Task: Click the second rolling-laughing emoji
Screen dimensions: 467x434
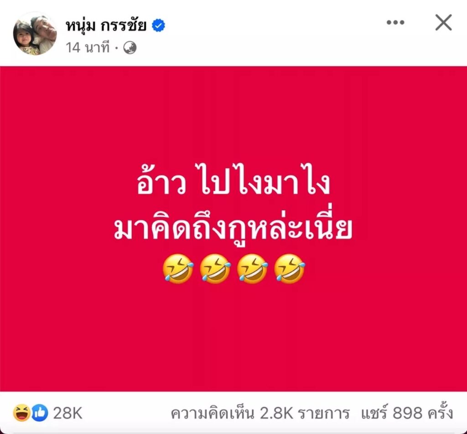Action: click(x=215, y=269)
